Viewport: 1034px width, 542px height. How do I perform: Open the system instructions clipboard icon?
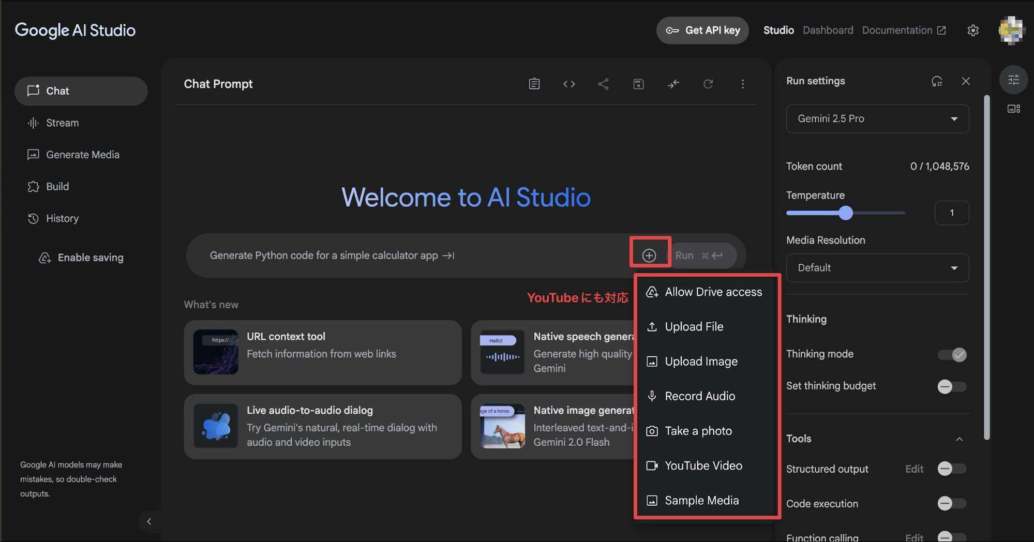(x=534, y=84)
